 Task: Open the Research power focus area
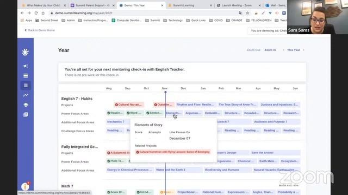291,113
